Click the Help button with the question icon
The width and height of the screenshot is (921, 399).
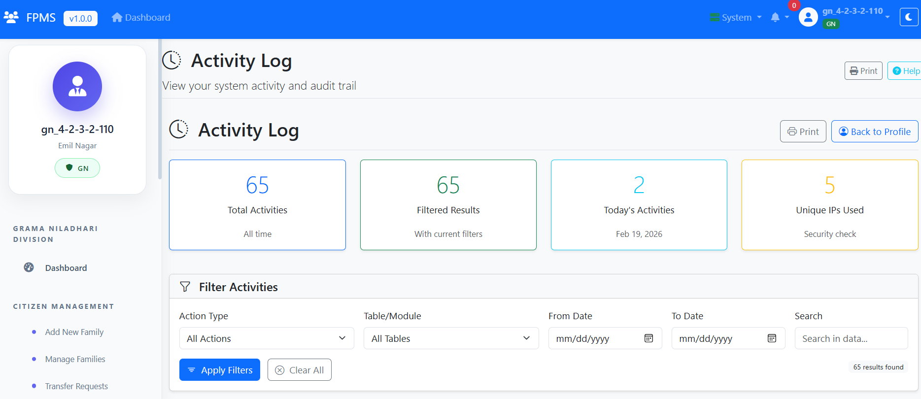[x=906, y=71]
